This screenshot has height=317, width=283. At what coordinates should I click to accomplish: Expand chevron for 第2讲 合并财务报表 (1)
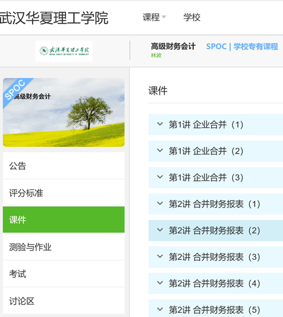[160, 203]
